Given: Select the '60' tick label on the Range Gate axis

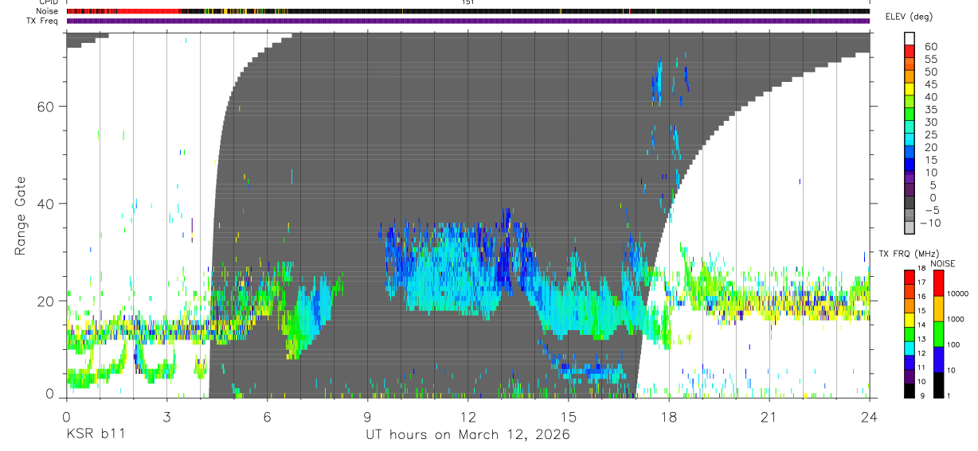Looking at the screenshot, I should 45,106.
